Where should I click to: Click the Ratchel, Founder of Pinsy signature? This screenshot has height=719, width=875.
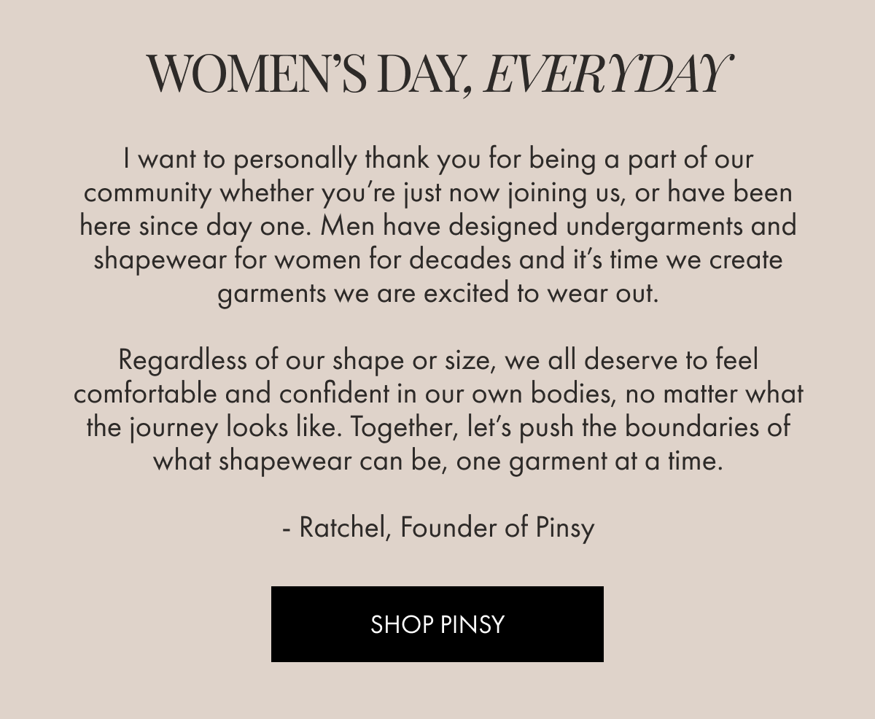438,528
